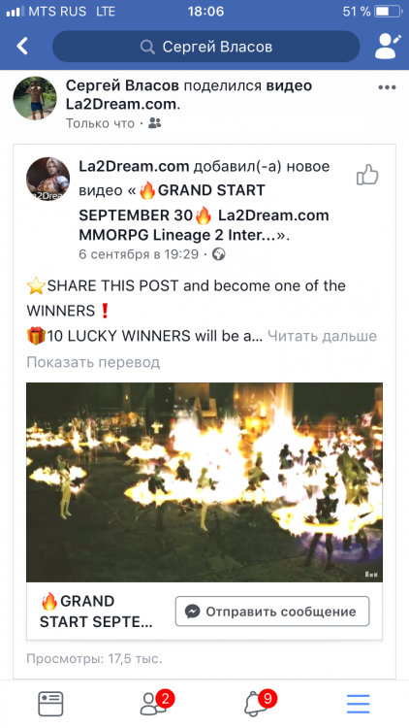Open the hamburger menu tab
Screen dimensions: 409x728
click(x=359, y=704)
